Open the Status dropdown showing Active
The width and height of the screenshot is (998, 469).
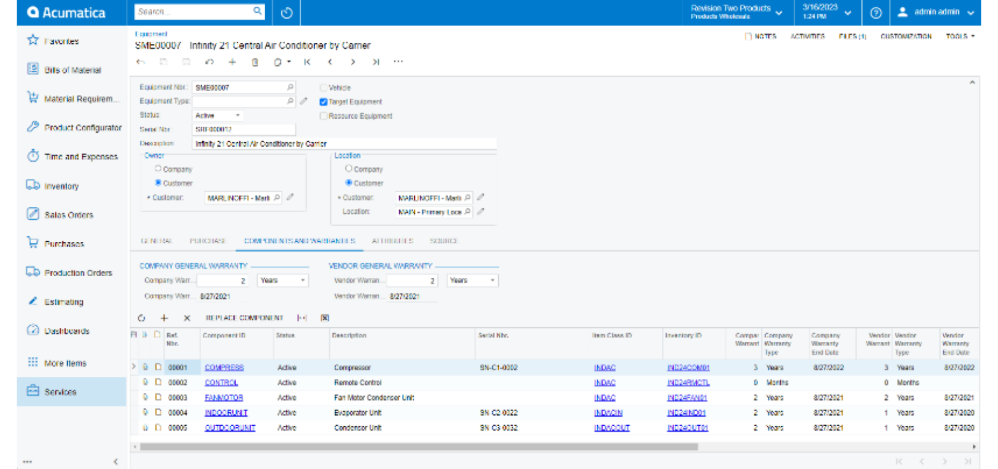pos(237,115)
